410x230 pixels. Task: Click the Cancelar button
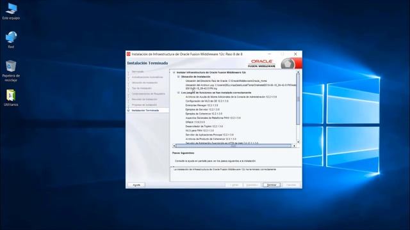tap(291, 185)
